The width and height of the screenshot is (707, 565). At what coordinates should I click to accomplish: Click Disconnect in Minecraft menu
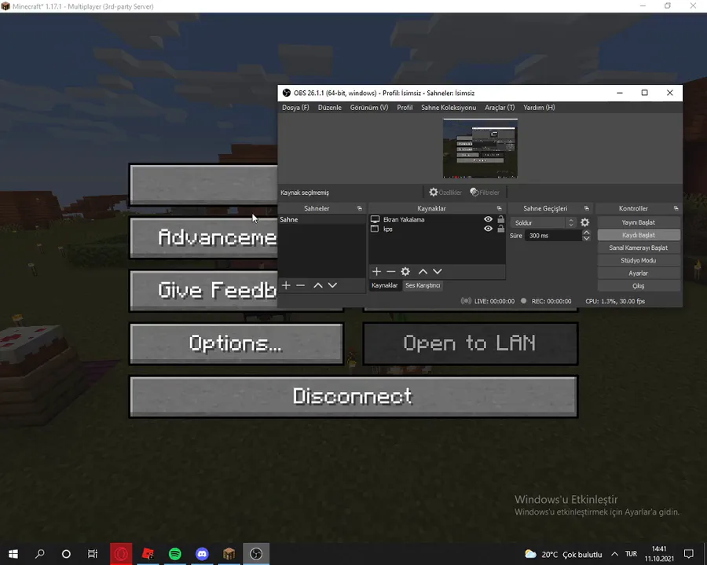coord(353,396)
